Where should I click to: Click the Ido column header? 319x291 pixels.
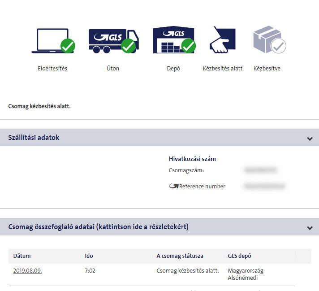tap(89, 256)
